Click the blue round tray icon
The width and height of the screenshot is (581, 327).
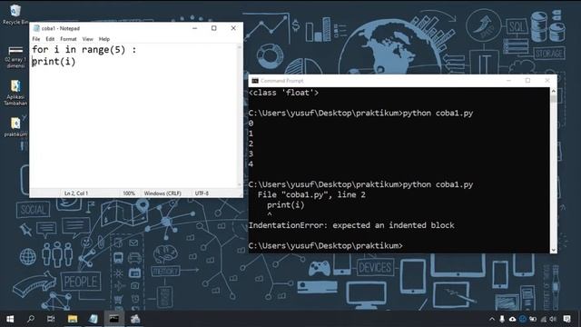click(x=523, y=319)
